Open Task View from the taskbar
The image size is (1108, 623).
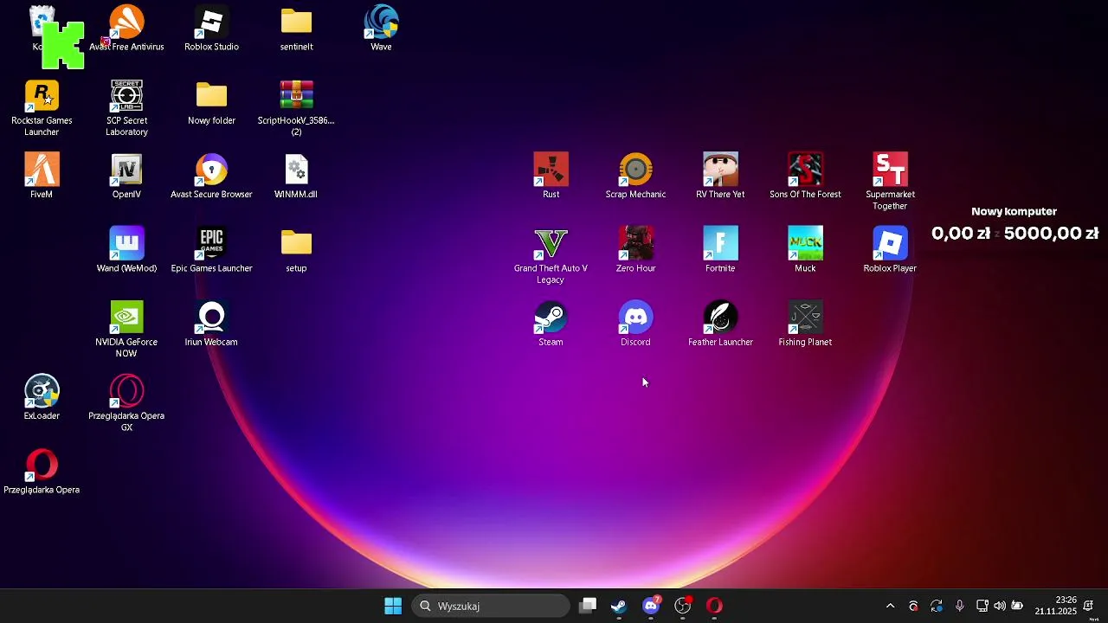588,606
